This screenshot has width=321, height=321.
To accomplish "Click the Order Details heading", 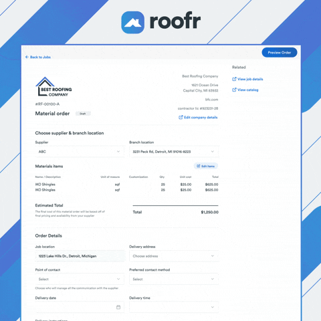I will pos(49,236).
